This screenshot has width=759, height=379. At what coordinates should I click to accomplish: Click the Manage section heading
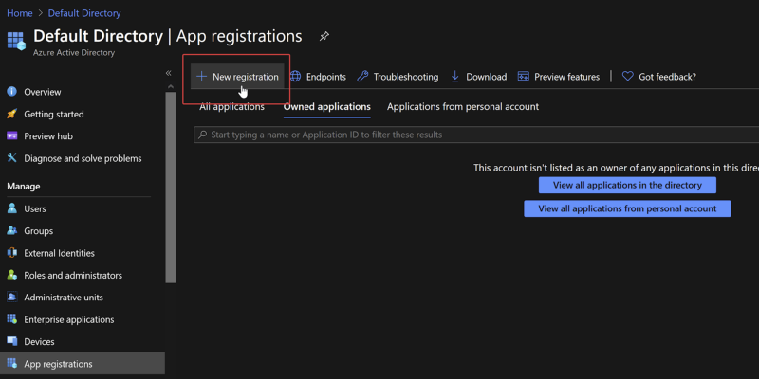tap(24, 187)
